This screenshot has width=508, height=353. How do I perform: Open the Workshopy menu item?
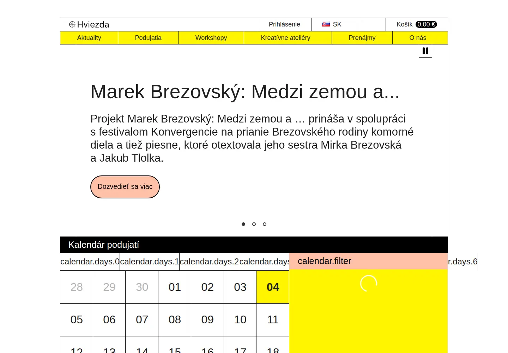(x=211, y=38)
